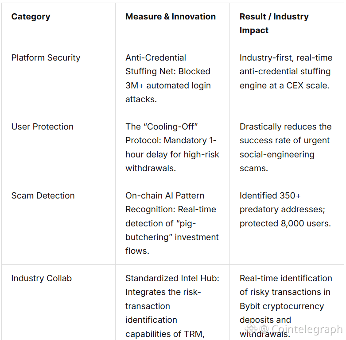Click the Standardized Intel Hub text
The width and height of the screenshot is (346, 340).
coord(172,279)
